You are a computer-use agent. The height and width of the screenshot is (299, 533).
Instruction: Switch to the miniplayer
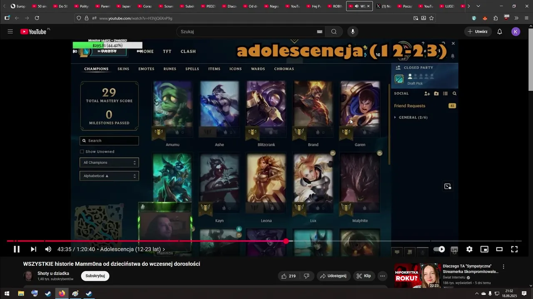[x=484, y=249]
